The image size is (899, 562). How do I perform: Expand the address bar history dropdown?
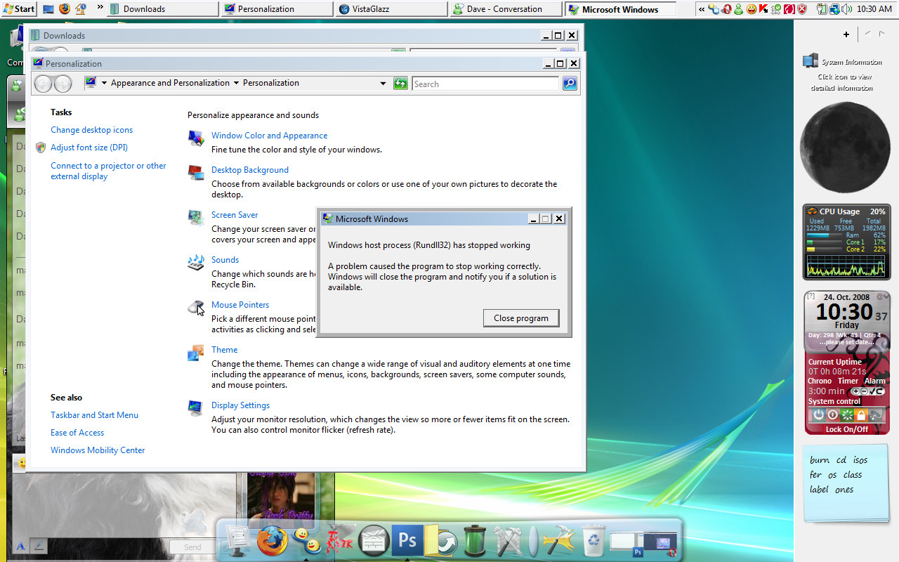[383, 84]
